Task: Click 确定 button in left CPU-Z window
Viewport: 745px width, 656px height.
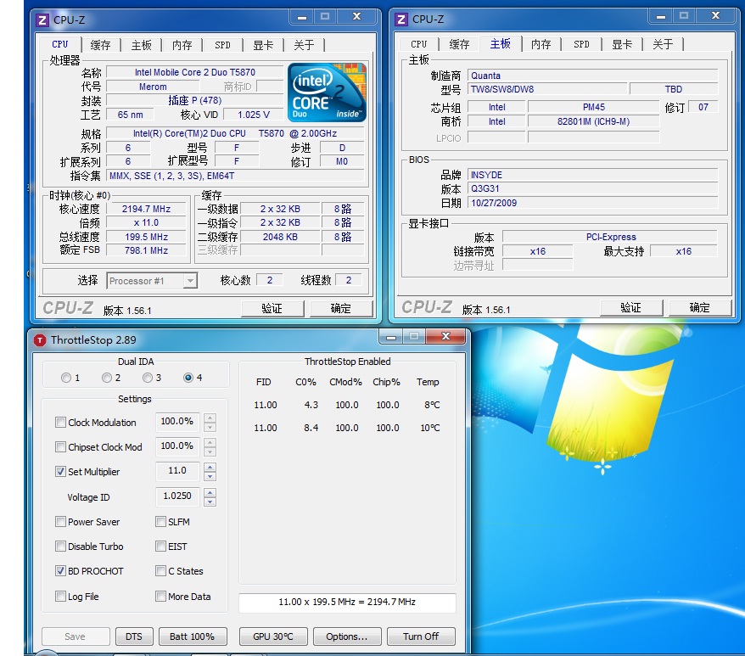Action: (x=340, y=309)
